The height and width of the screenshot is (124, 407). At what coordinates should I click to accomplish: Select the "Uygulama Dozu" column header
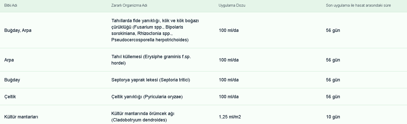coord(232,5)
